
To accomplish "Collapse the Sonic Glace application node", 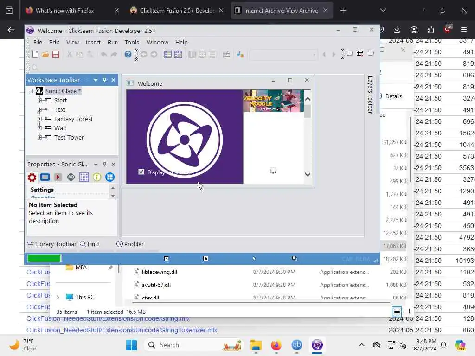I will (x=31, y=91).
